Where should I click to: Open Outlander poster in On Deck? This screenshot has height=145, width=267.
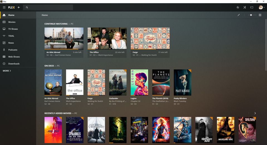pos(118,82)
